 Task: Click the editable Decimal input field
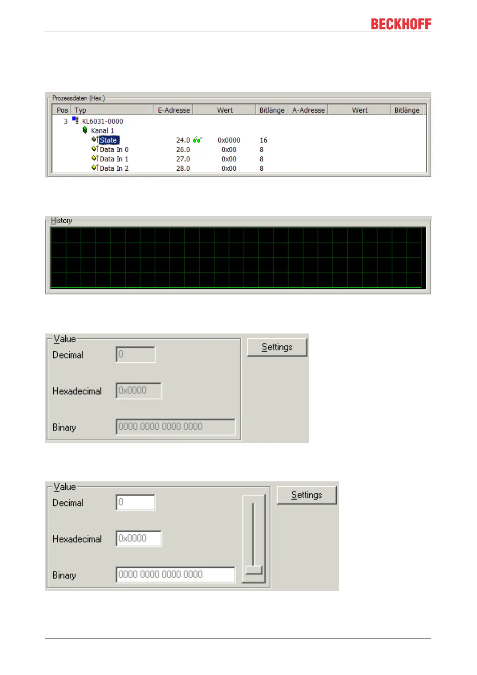click(x=135, y=502)
